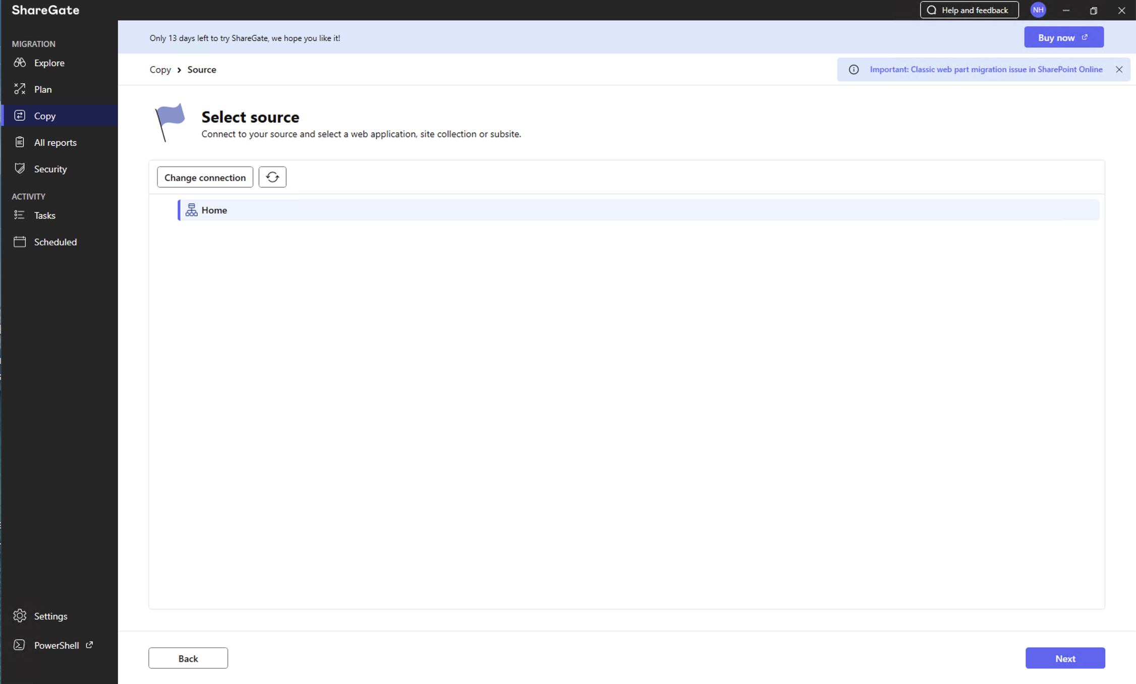The image size is (1136, 684).
Task: Click the trial days left message
Action: (245, 38)
